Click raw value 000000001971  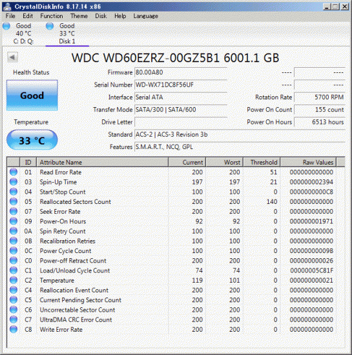coord(311,221)
